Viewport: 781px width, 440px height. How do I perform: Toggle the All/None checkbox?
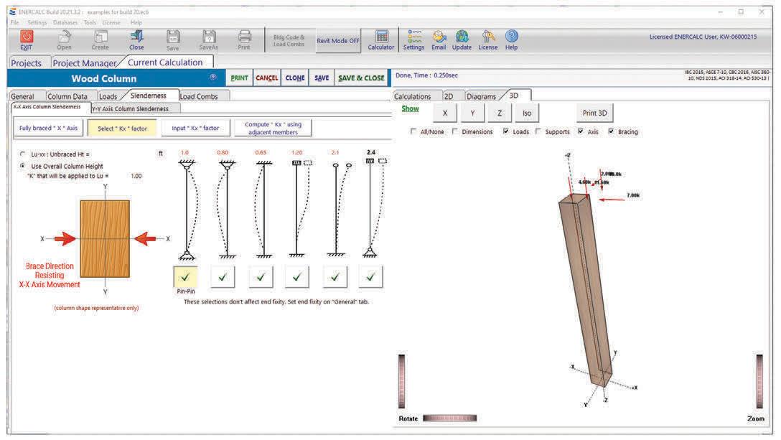point(413,131)
